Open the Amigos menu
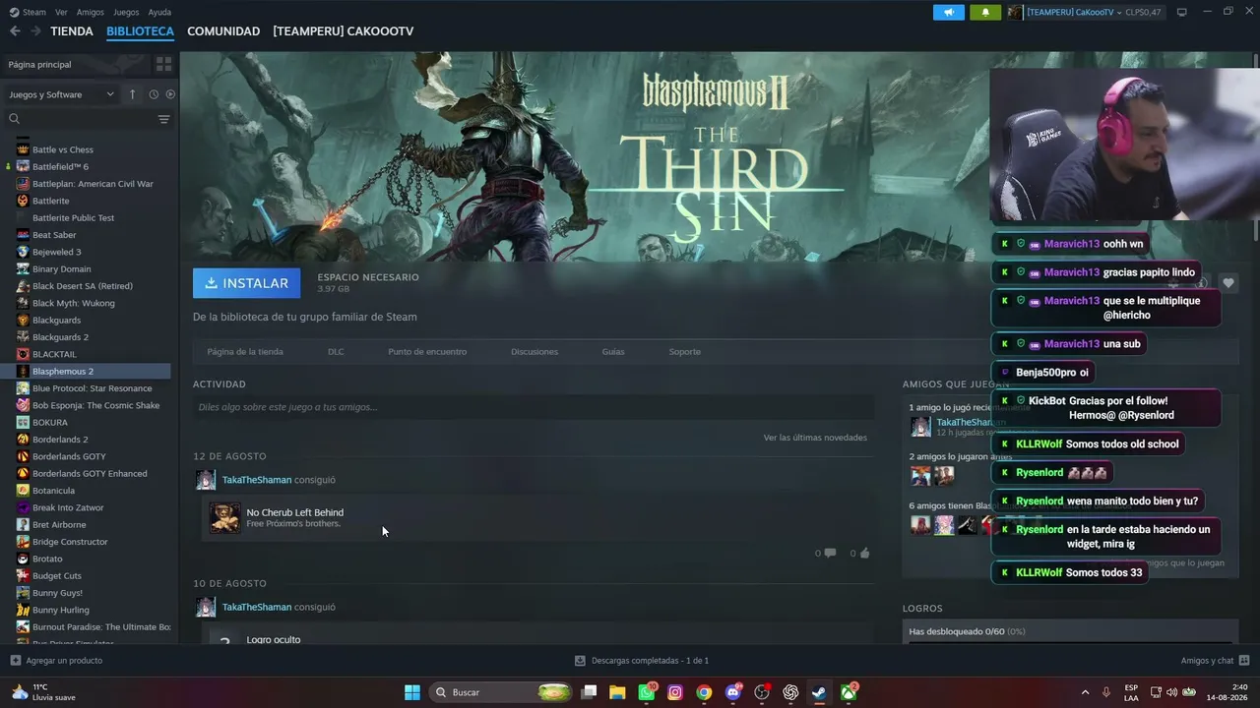This screenshot has height=708, width=1260. tap(91, 12)
